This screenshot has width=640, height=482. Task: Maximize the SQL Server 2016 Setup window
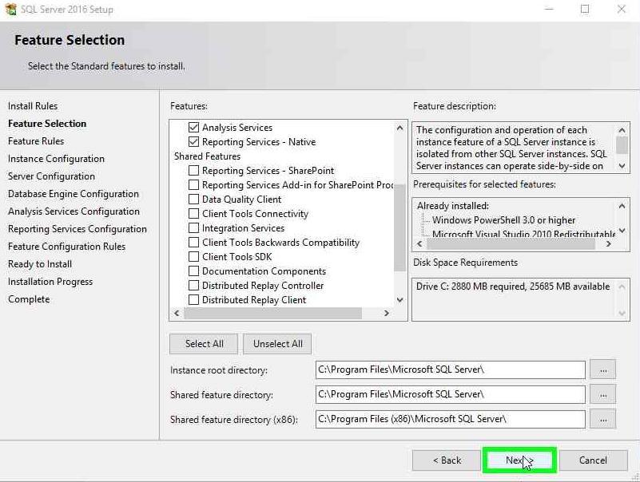[x=585, y=9]
